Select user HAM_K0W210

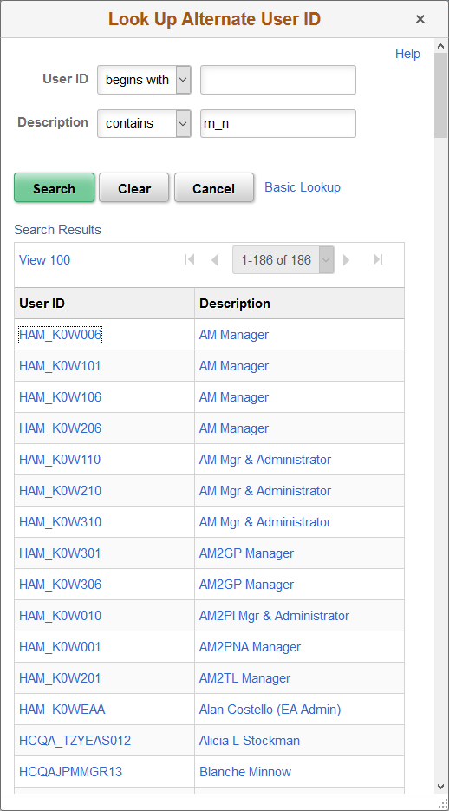[61, 490]
